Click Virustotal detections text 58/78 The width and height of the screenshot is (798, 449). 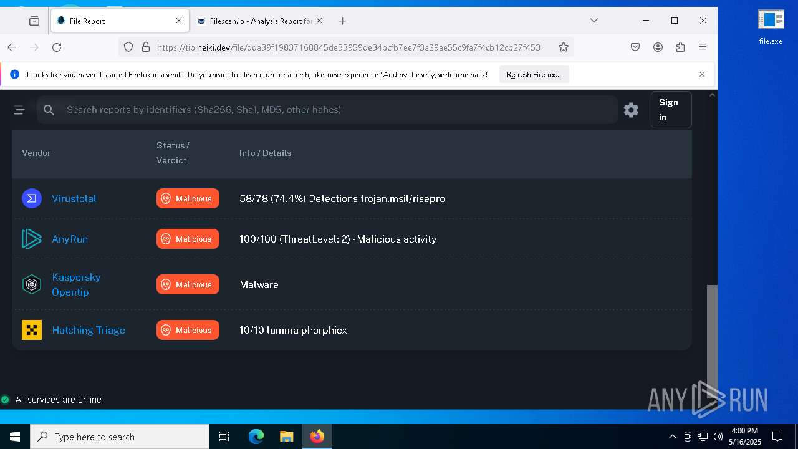click(x=342, y=198)
